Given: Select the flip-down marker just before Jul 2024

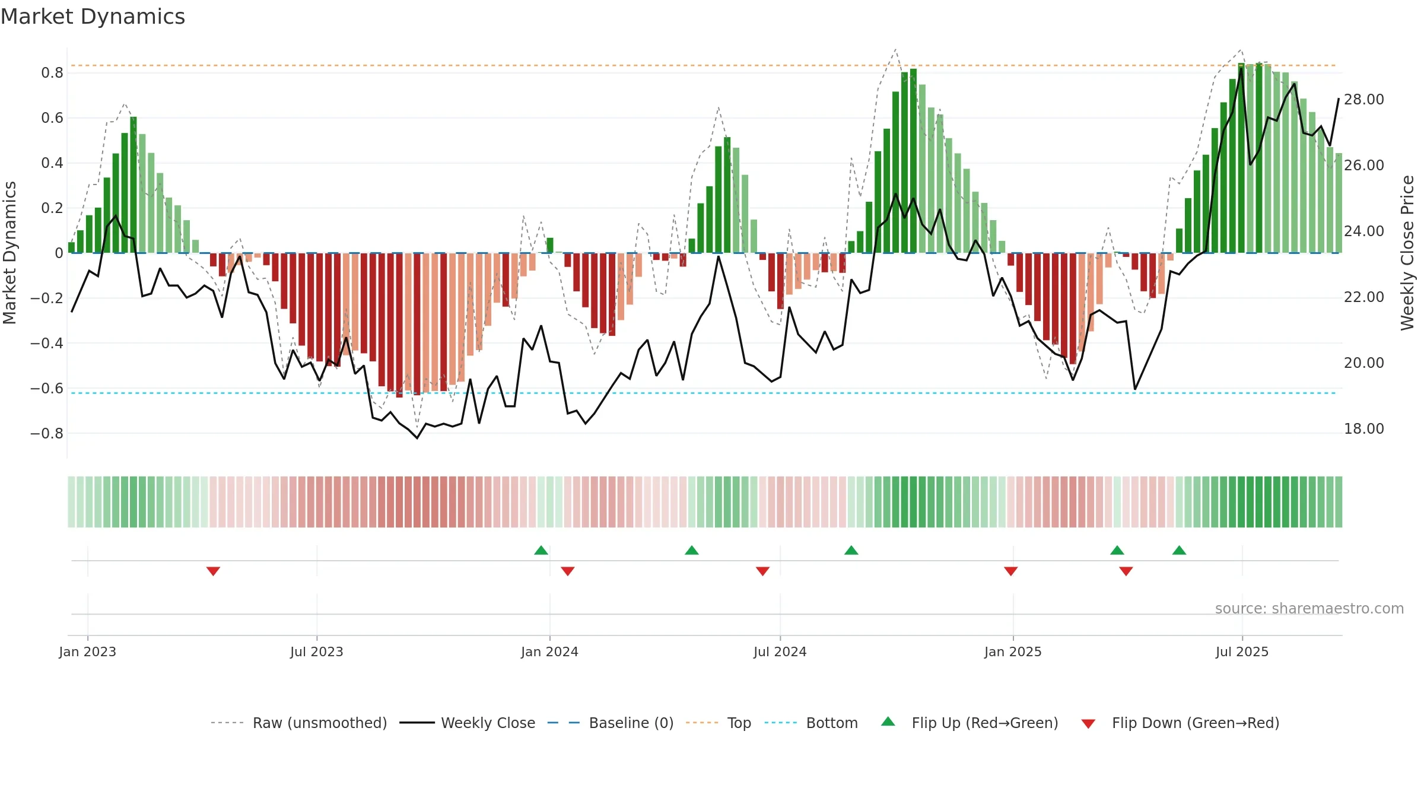Looking at the screenshot, I should pos(763,571).
